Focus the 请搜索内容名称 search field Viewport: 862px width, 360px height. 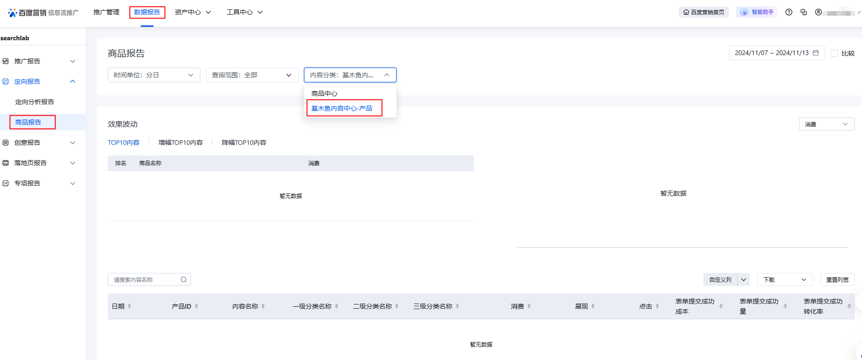149,279
